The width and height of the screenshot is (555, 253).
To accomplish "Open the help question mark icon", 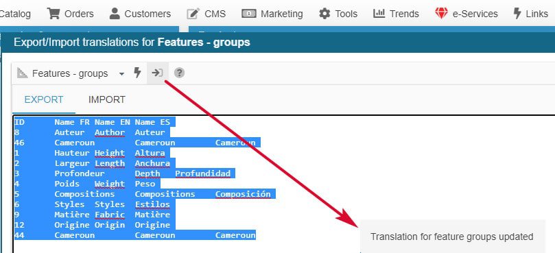I will (180, 73).
